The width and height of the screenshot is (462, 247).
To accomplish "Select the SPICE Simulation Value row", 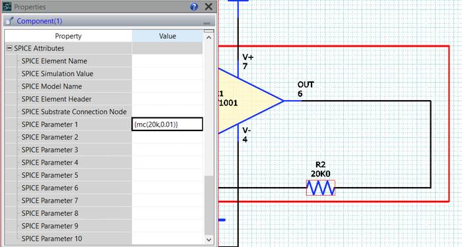I will click(104, 74).
